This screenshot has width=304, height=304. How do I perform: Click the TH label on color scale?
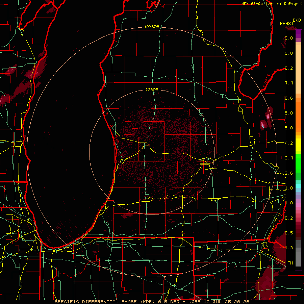290,263
